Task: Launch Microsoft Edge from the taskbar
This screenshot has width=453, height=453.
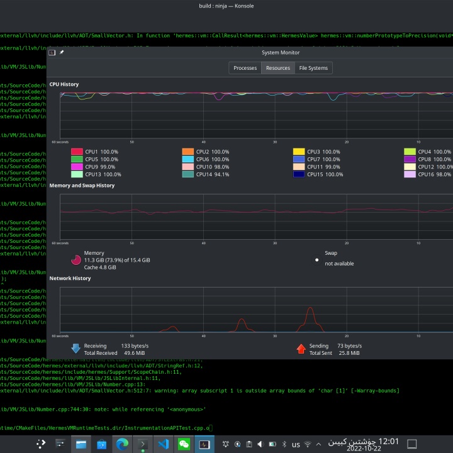Action: point(122,444)
